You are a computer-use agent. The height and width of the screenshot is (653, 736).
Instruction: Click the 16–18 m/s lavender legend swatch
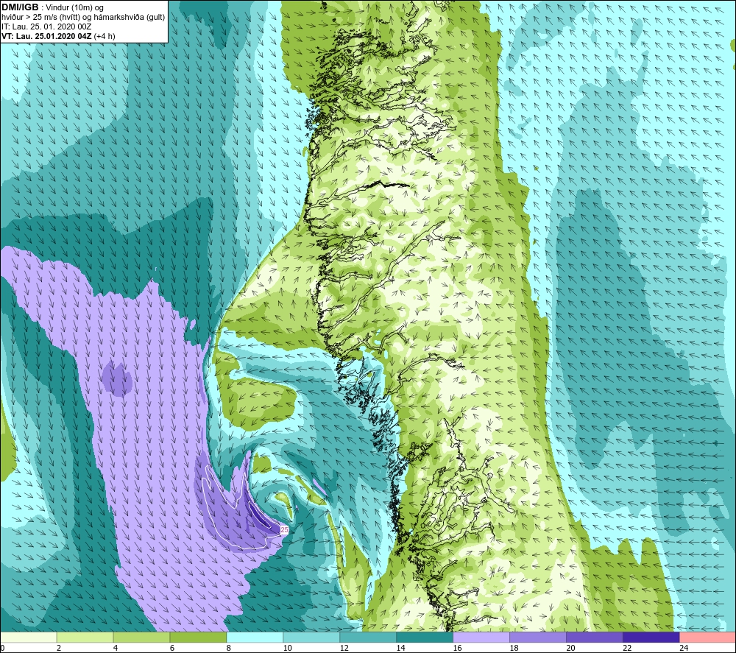pyautogui.click(x=481, y=638)
